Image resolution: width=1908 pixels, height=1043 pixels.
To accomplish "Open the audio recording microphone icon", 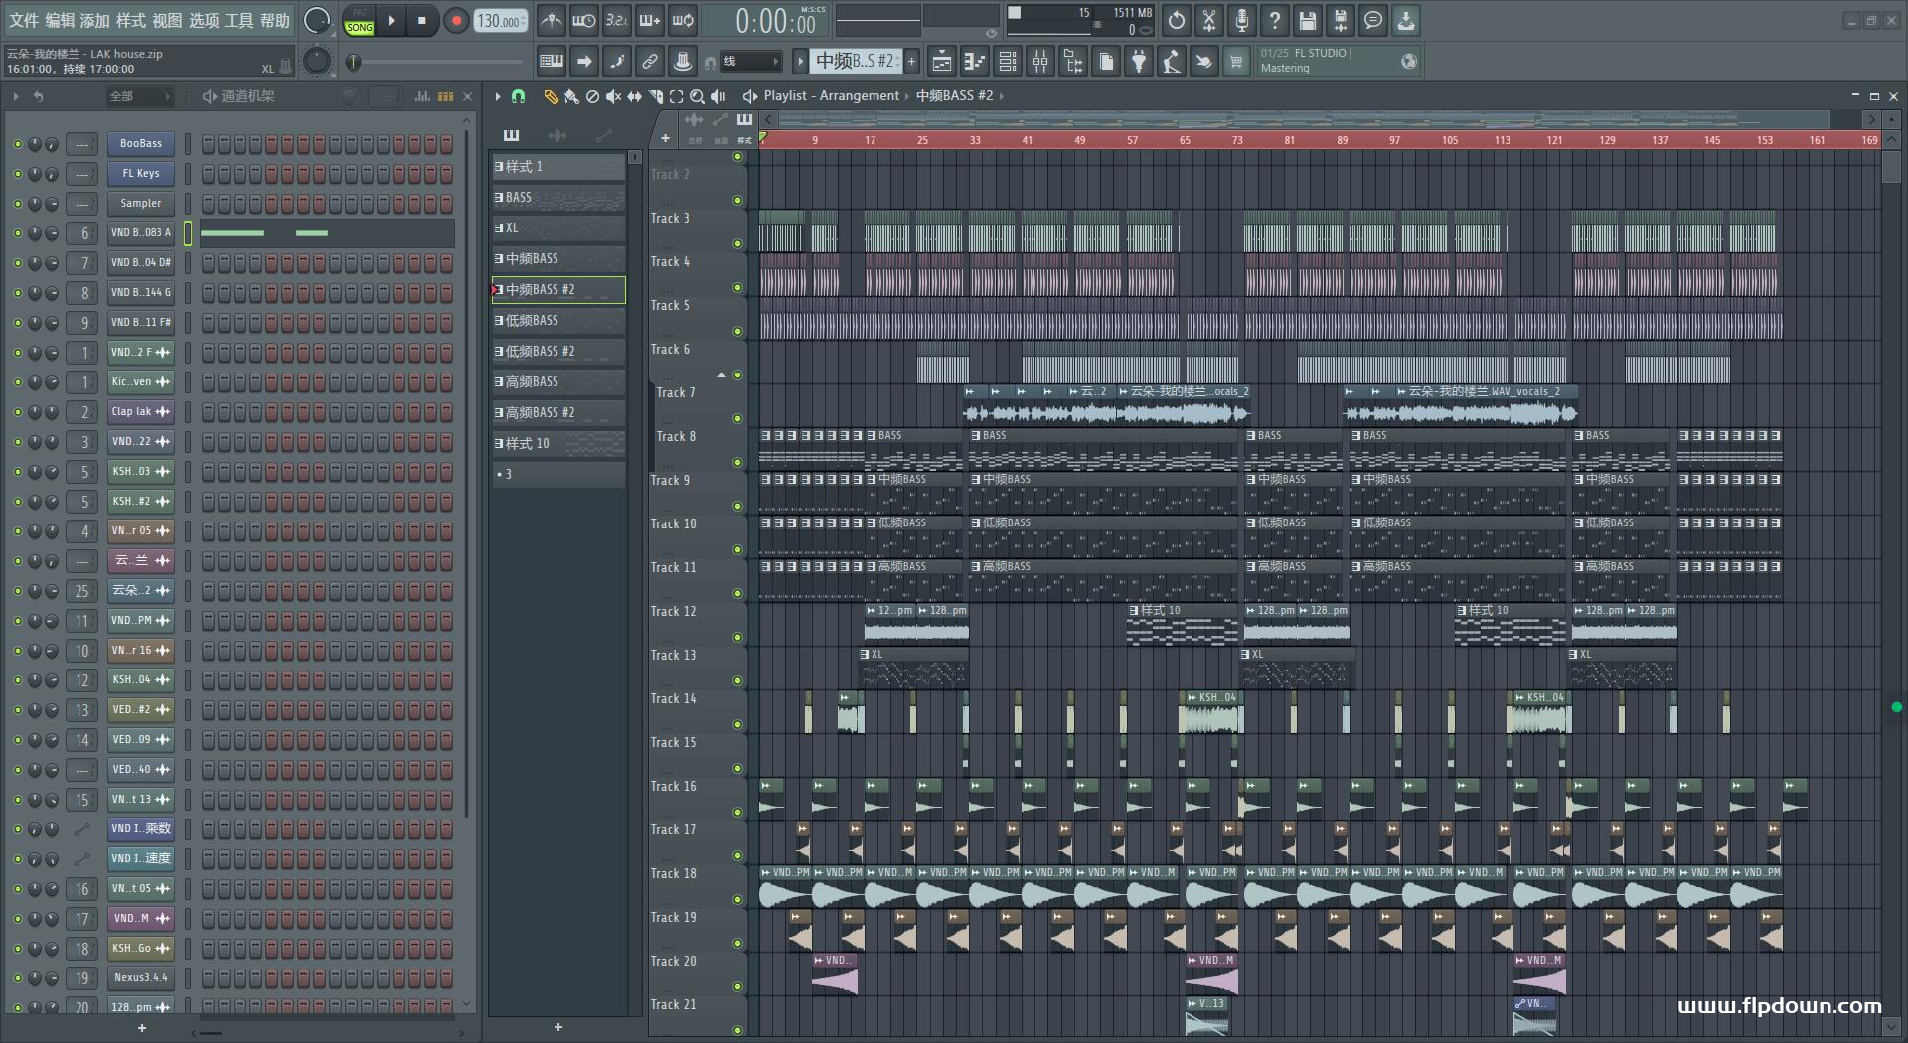I will click(1242, 20).
